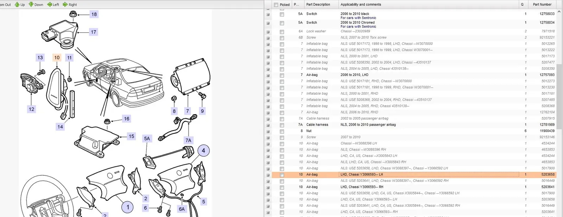Select callout 8 in the diagram
Screen dimensions: 563x217
[x=174, y=111]
